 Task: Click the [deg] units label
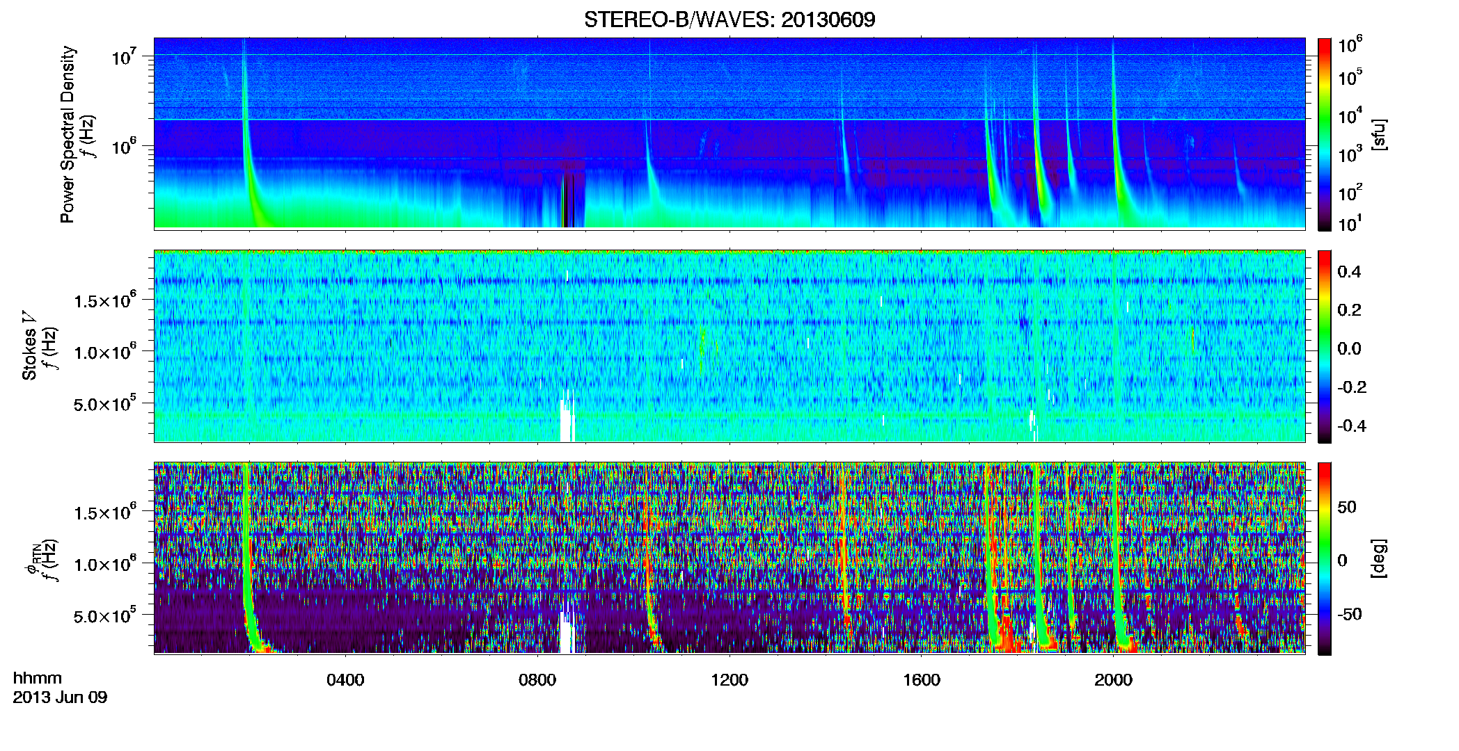point(1379,558)
